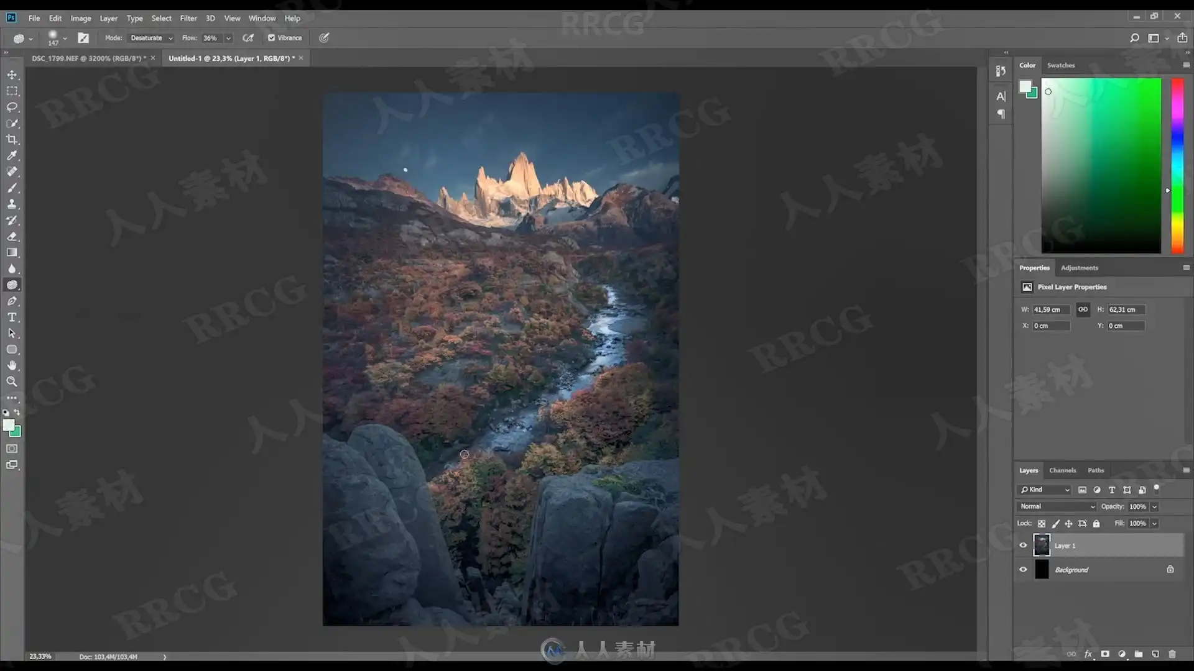Add a layer mask

click(x=1105, y=654)
